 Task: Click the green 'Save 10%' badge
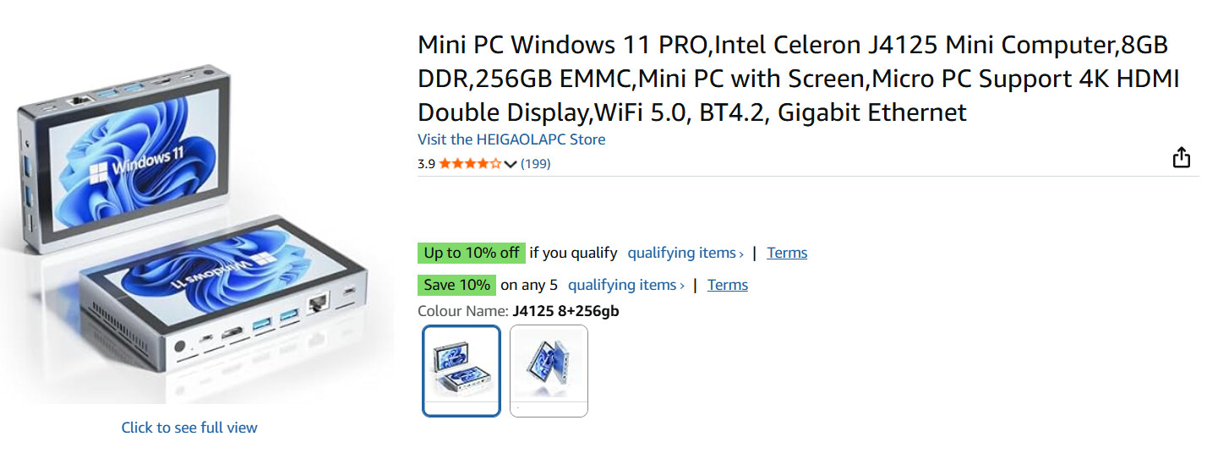[456, 285]
